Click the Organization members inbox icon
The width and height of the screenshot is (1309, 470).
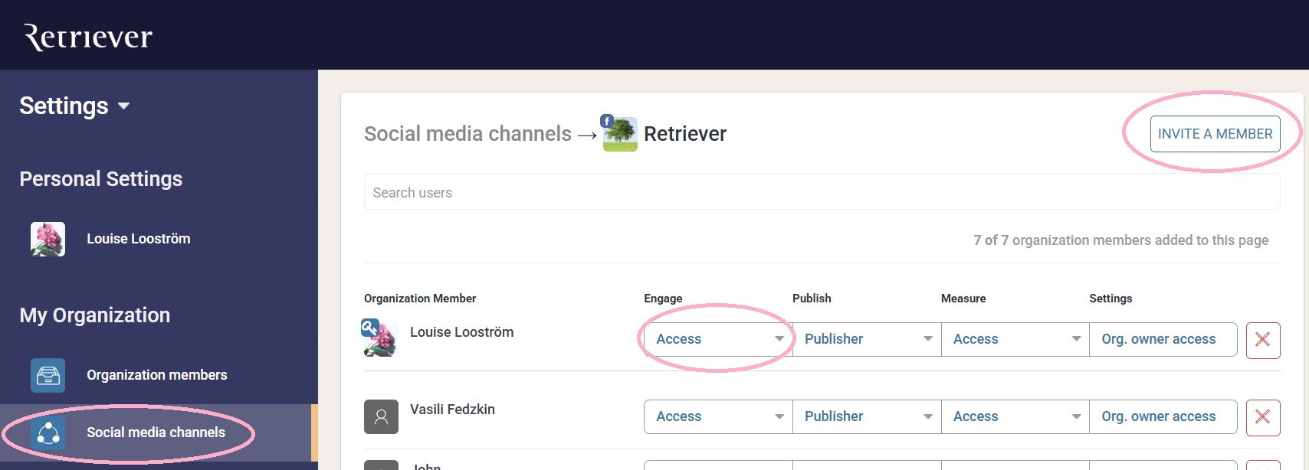click(48, 375)
